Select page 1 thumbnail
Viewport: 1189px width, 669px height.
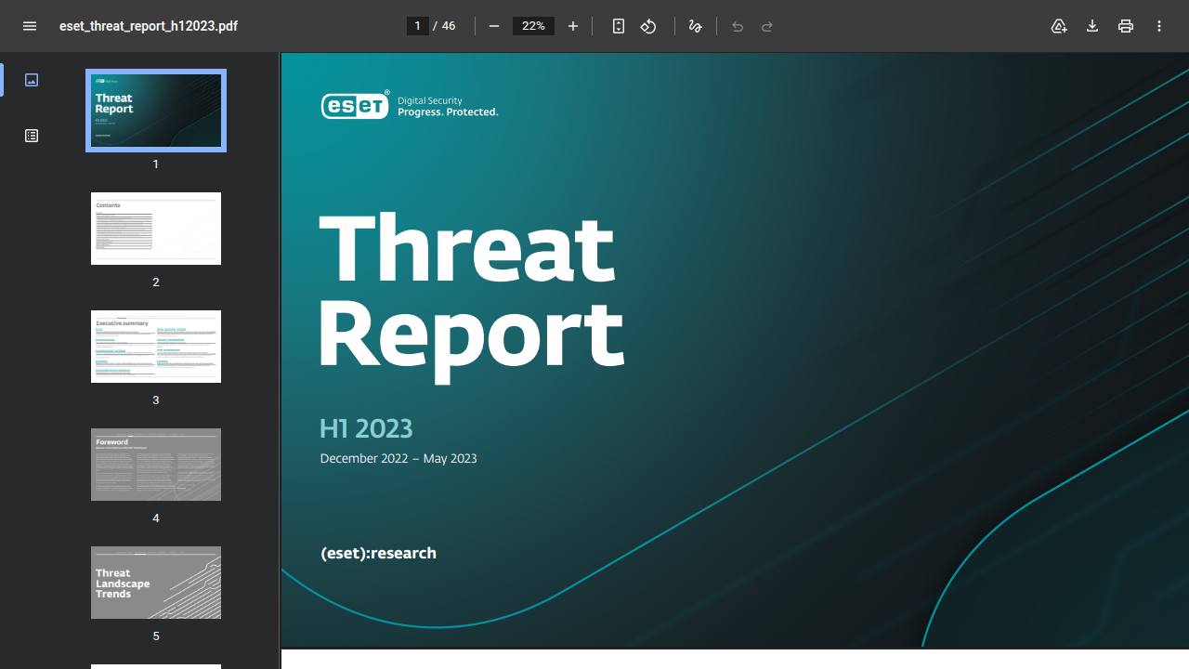[x=156, y=111]
